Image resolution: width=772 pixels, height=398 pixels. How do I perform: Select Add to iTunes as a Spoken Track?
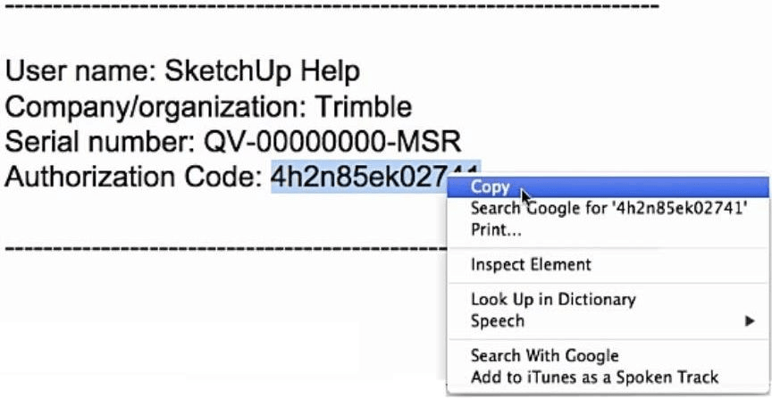pos(594,377)
